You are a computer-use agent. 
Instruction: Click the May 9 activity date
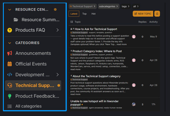[x=154, y=37]
